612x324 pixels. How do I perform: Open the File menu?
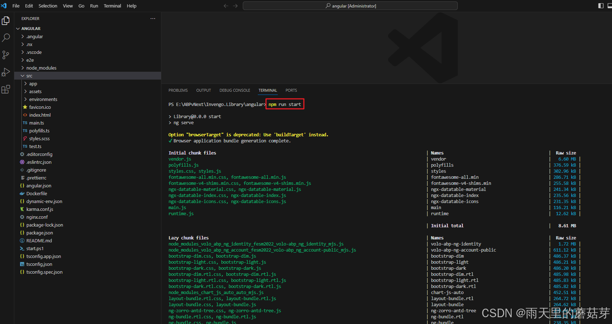click(x=16, y=6)
